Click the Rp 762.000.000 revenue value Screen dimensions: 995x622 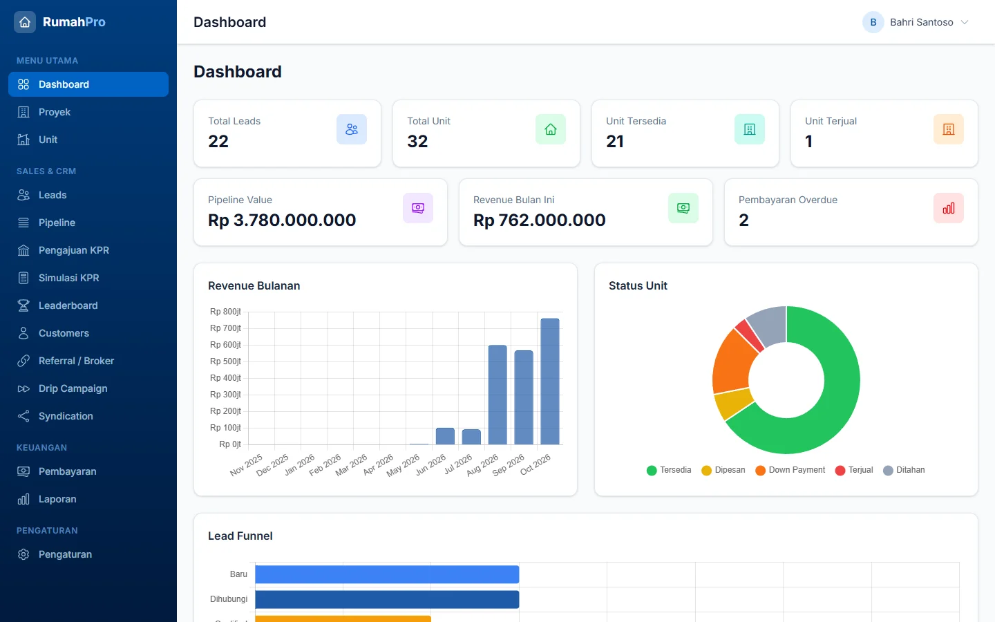pyautogui.click(x=540, y=220)
